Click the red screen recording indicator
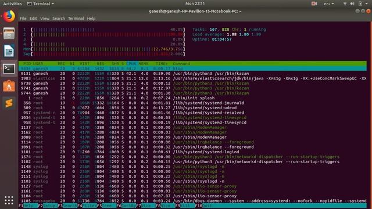 click(x=314, y=3)
